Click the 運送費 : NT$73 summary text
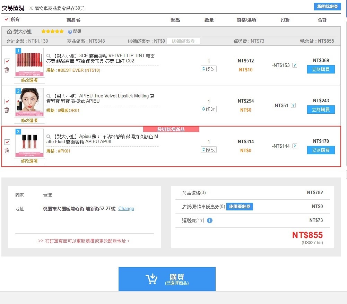This screenshot has width=347, height=304. [249, 41]
